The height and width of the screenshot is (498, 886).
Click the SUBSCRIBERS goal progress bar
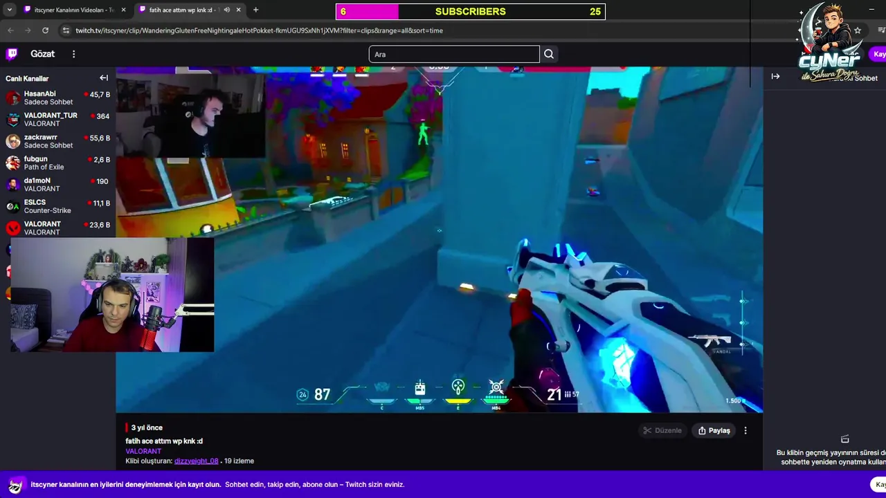tap(471, 12)
